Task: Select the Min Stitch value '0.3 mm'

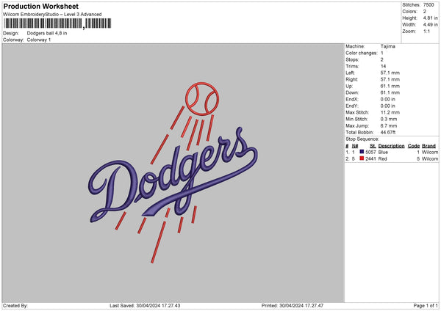Action: click(x=389, y=119)
